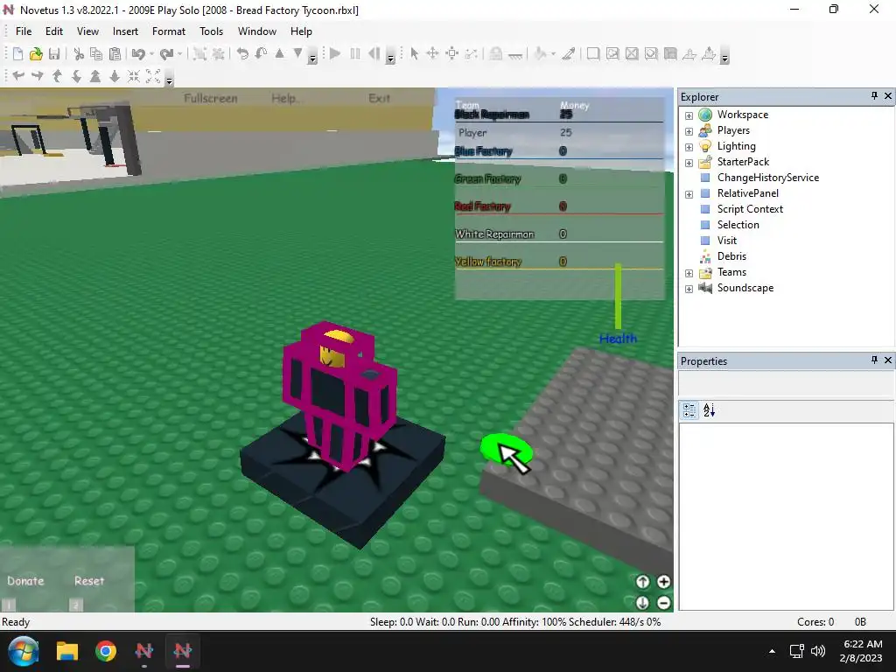This screenshot has height=672, width=896.
Task: Reset simulation with the rewind icon
Action: pyautogui.click(x=374, y=53)
